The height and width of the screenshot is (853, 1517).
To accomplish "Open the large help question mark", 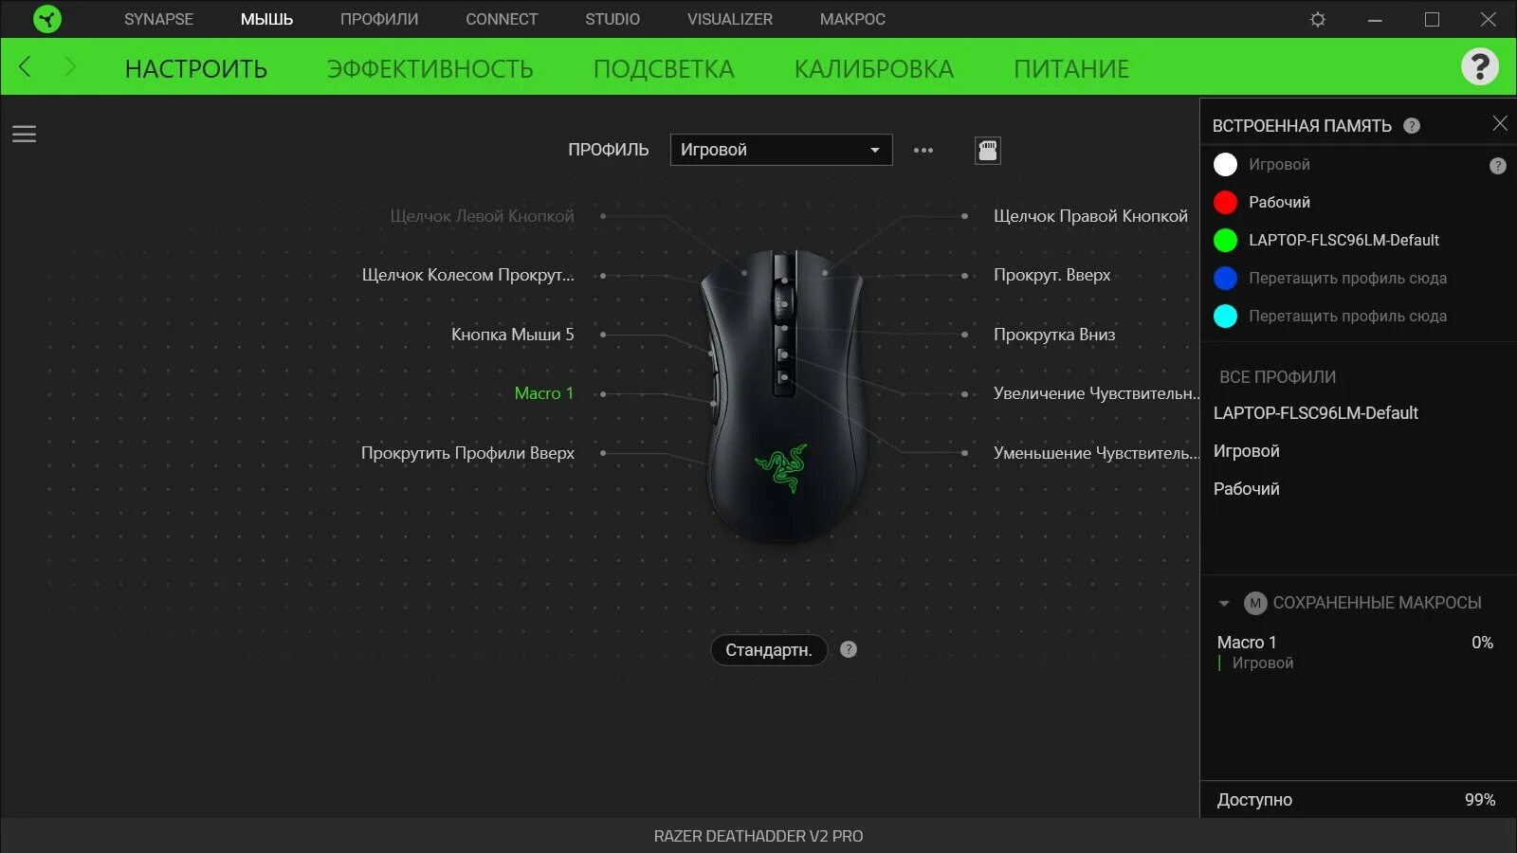I will [1480, 66].
